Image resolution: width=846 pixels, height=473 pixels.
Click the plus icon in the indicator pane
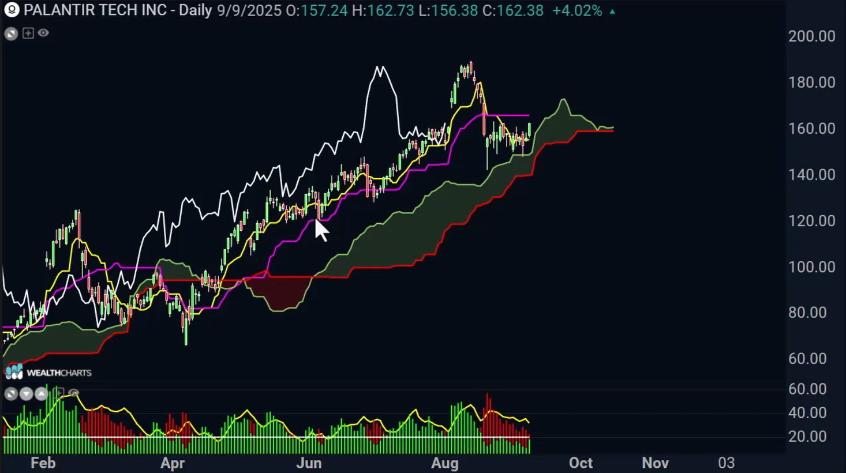(x=58, y=393)
